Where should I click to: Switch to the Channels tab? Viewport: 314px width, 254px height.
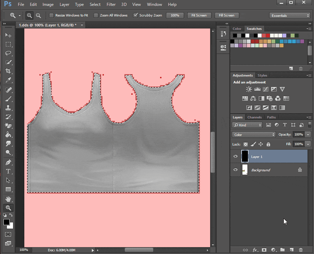[254, 117]
